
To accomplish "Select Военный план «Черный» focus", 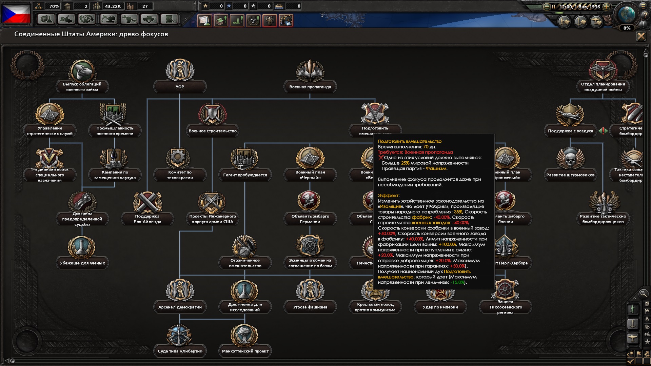I will 310,164.
